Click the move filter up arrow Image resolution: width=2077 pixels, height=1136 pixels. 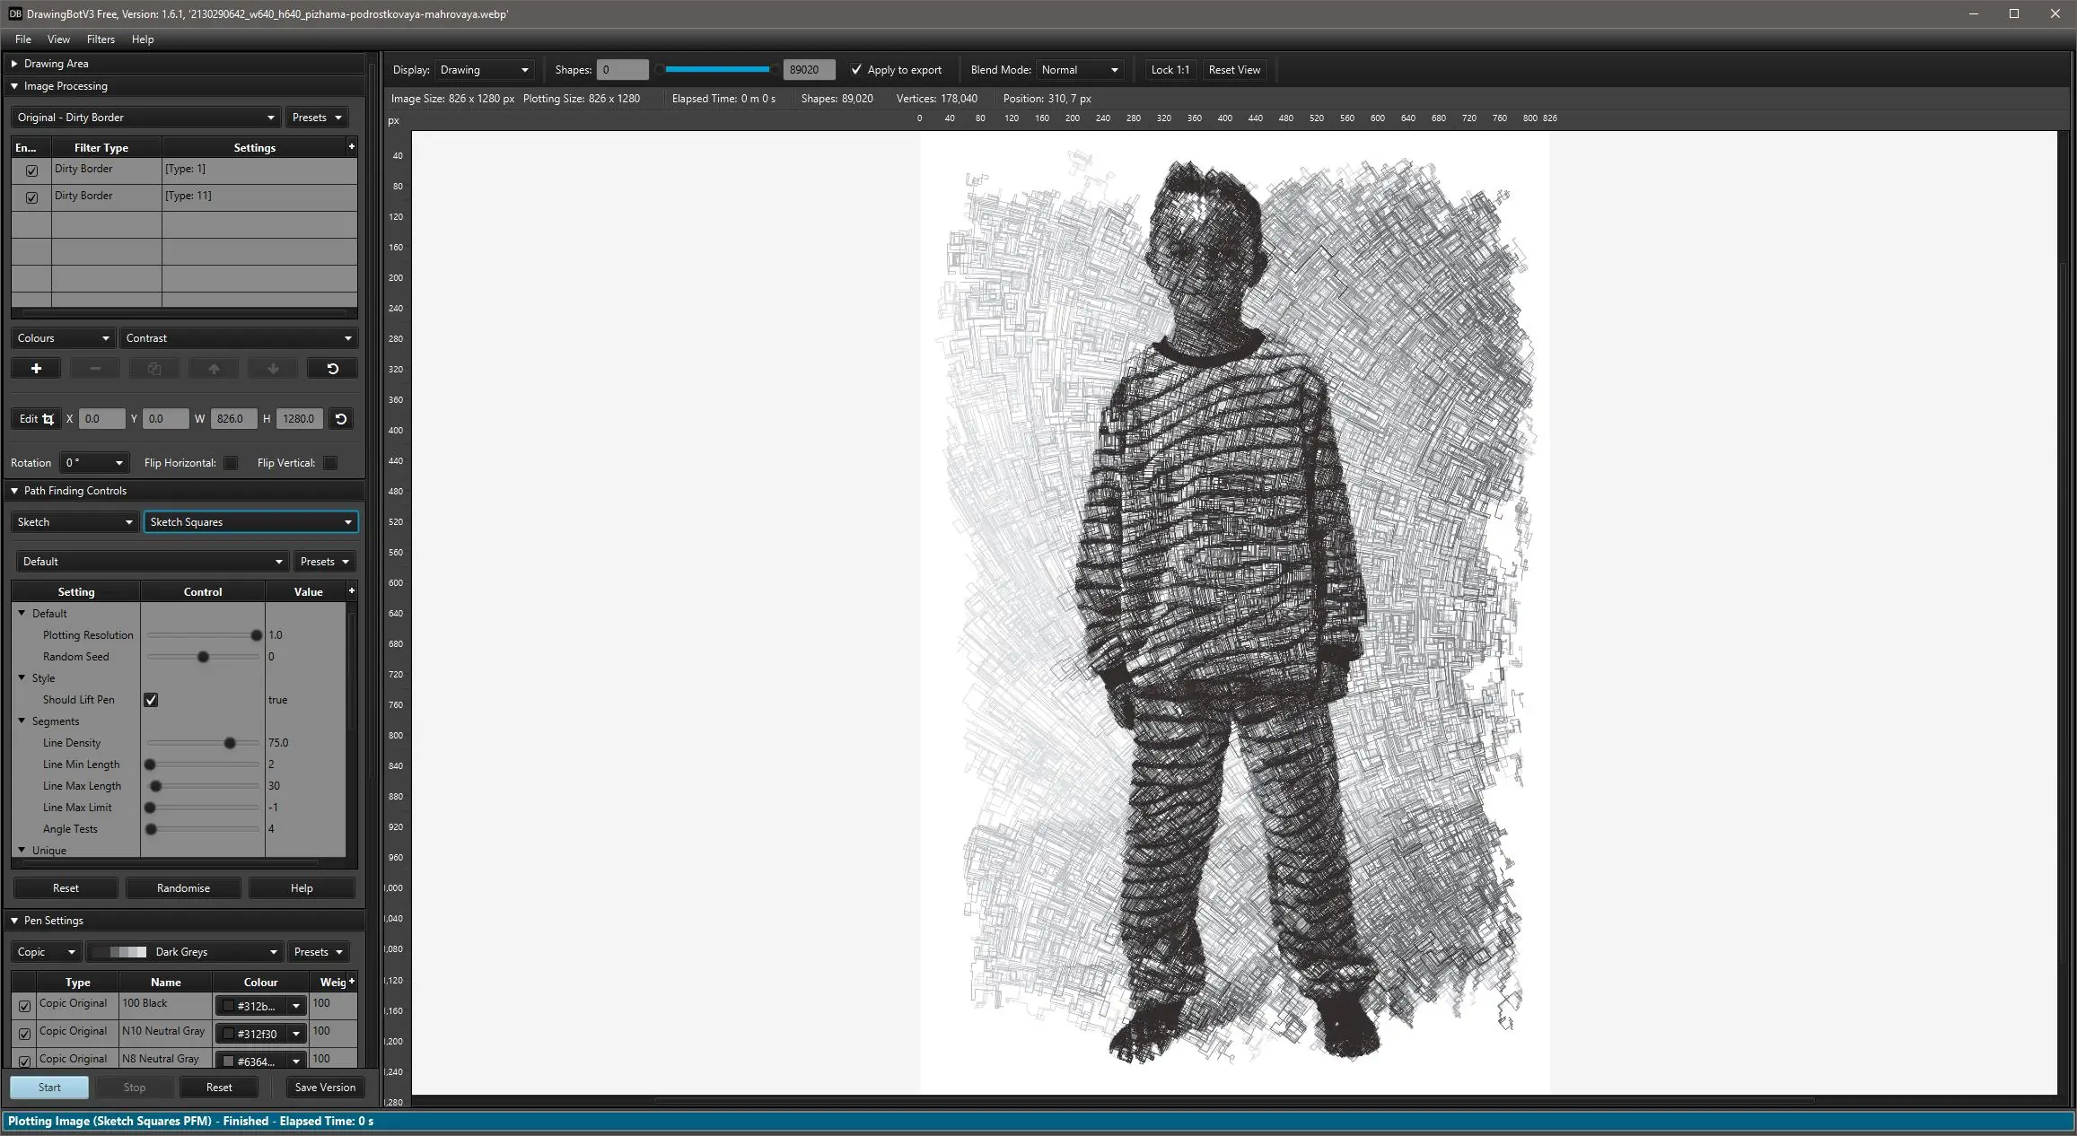tap(214, 369)
